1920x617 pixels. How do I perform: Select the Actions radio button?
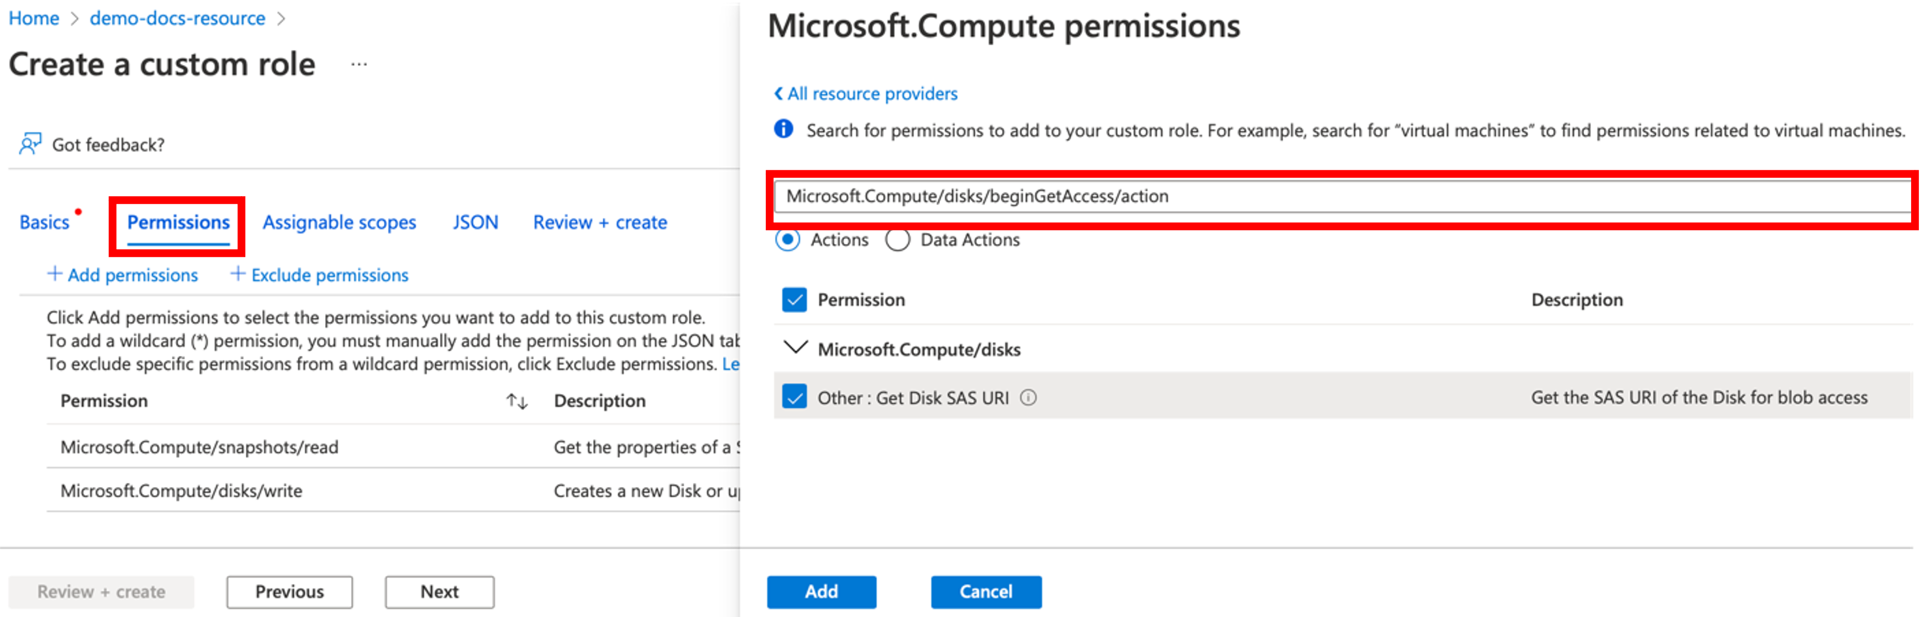click(787, 240)
